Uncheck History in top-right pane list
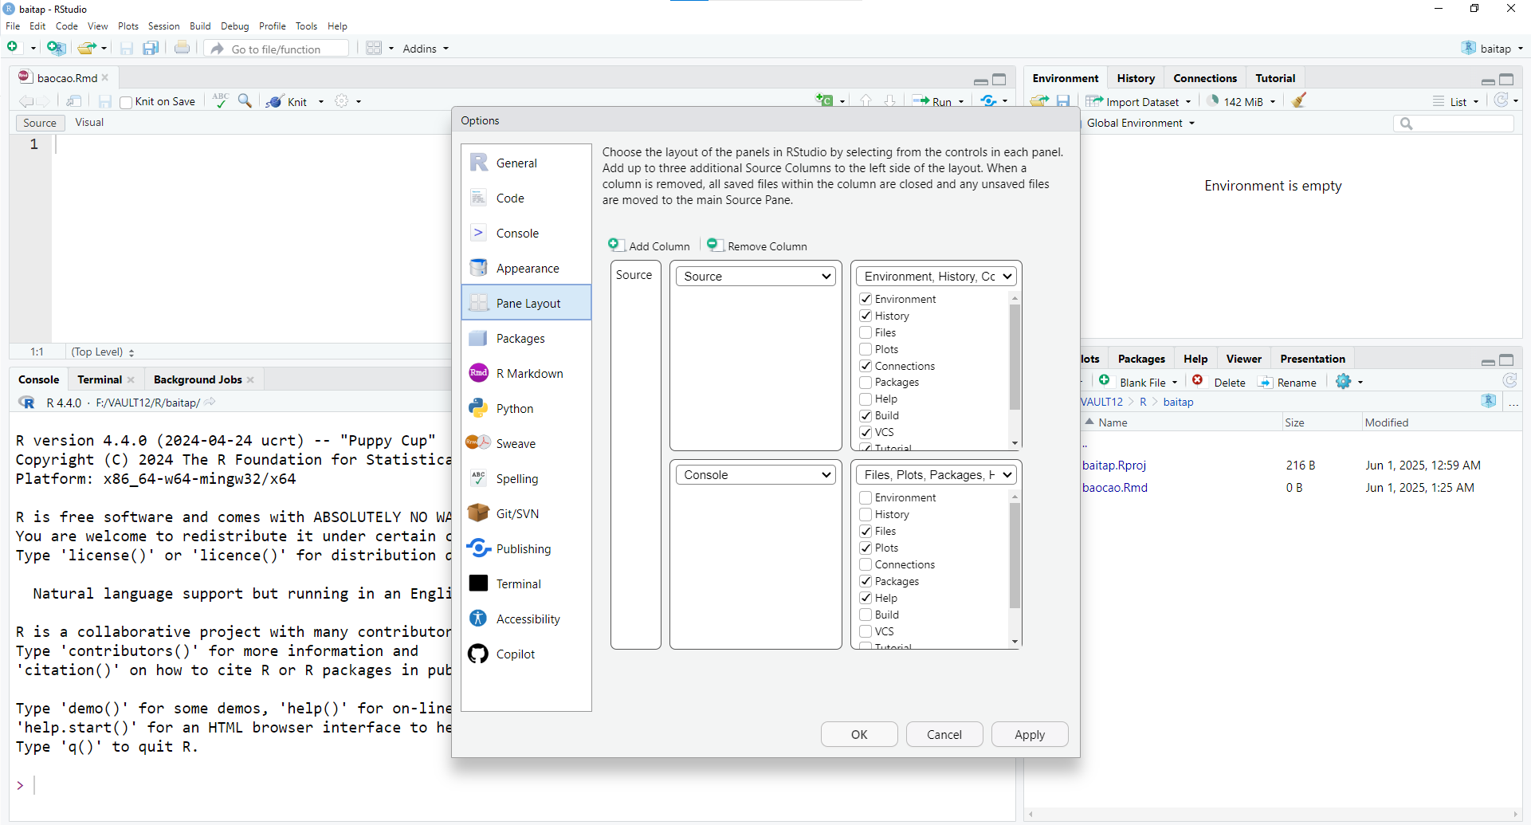The image size is (1531, 825). click(x=866, y=316)
